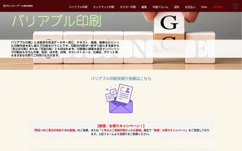Click the 【新規／お帰りキャンペーン！】 heading
242x151 pixels.
pyautogui.click(x=121, y=126)
